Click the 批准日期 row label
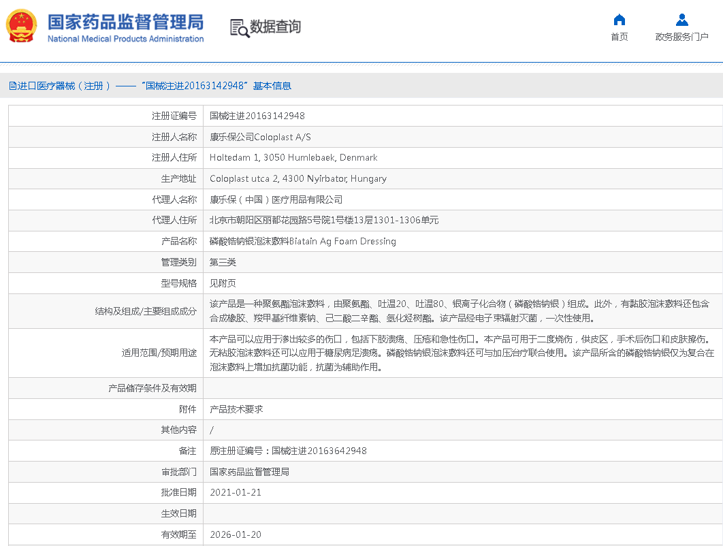723x546 pixels. 179,493
